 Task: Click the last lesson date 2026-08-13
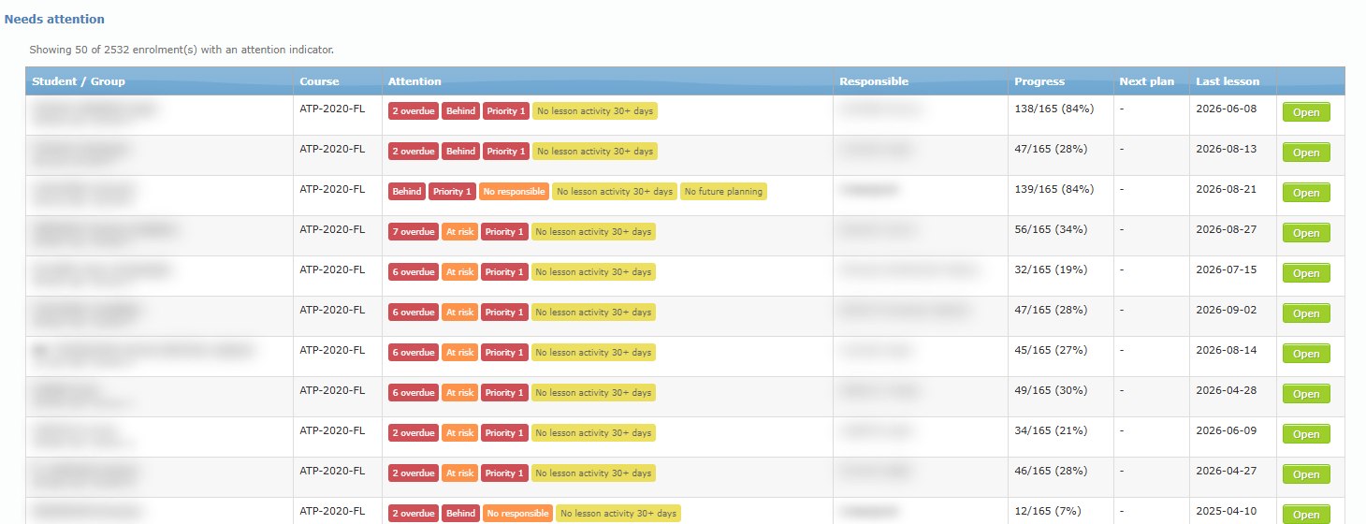[x=1228, y=149]
